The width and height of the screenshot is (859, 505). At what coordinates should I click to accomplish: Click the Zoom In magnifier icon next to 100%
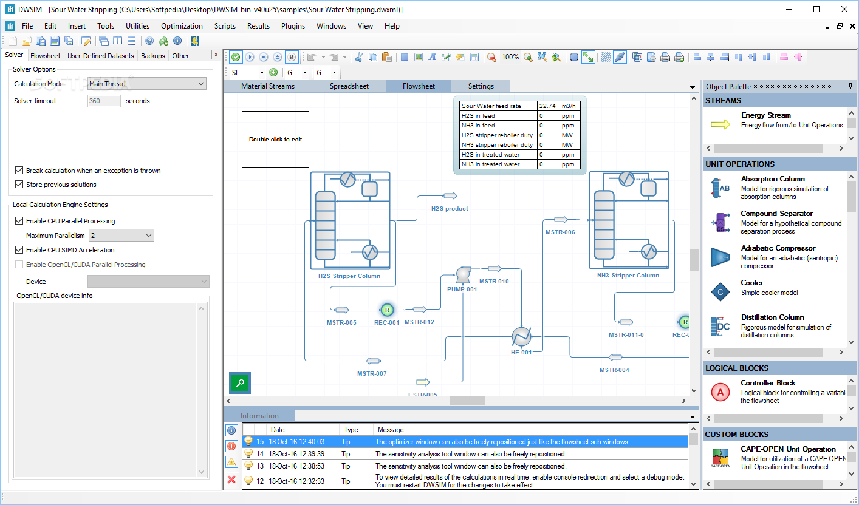[x=528, y=57]
